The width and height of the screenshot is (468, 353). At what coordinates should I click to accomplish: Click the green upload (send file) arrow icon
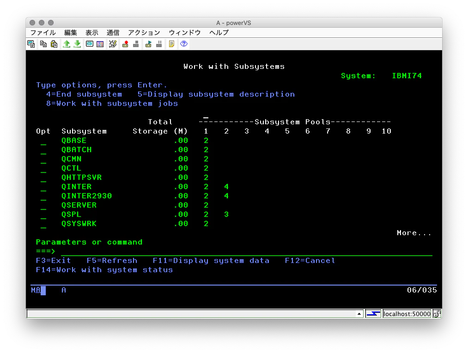tap(67, 44)
